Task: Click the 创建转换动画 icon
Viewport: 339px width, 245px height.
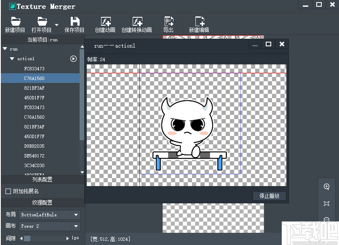Action: coord(137,24)
